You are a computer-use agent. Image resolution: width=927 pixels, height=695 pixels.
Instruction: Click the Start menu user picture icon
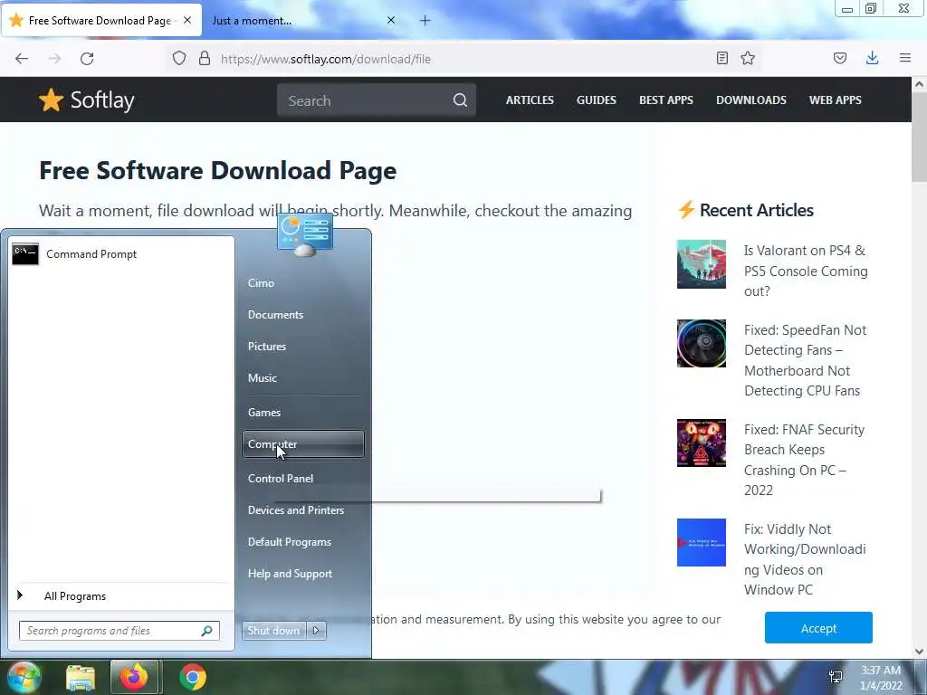click(305, 234)
